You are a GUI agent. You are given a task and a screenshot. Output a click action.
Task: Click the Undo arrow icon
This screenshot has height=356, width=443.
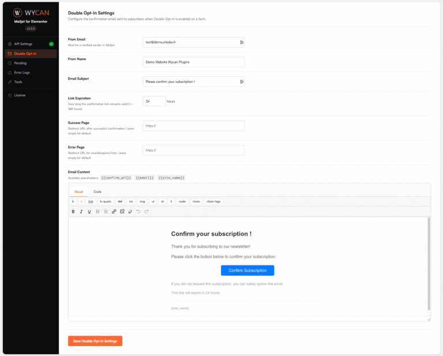138,211
